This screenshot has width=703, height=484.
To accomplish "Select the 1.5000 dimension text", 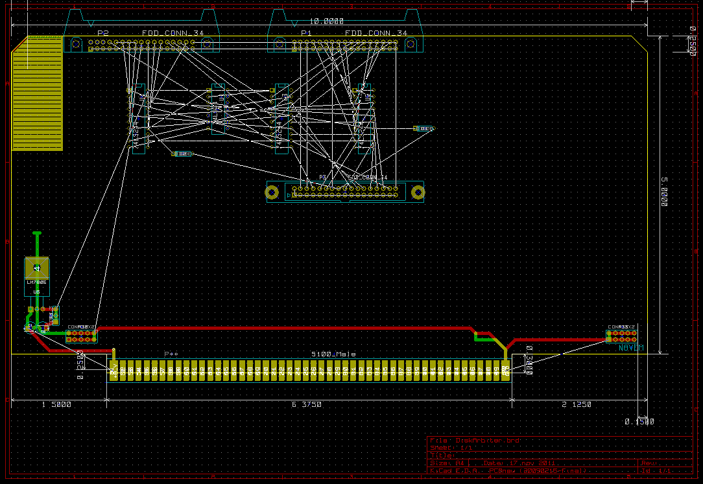I will pyautogui.click(x=56, y=404).
